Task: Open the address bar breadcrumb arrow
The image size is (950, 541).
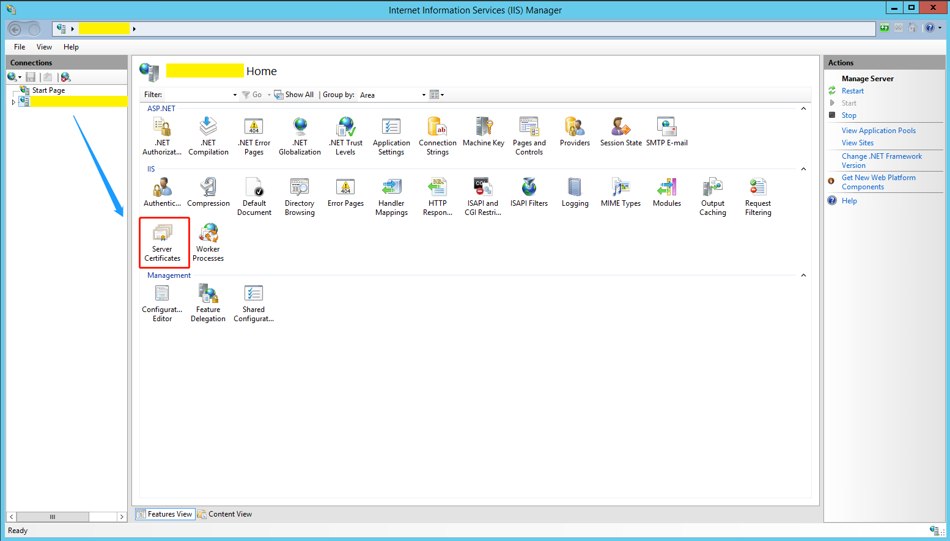Action: 134,29
